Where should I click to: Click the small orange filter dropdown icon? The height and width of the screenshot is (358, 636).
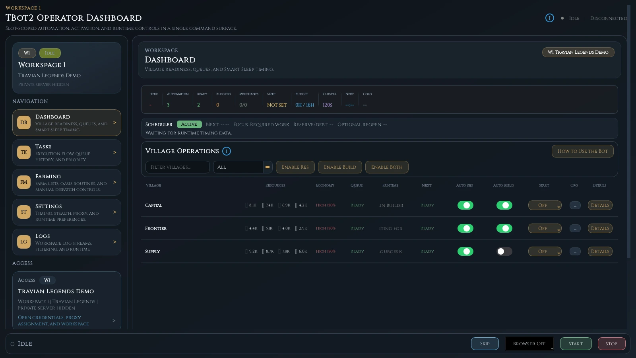pyautogui.click(x=268, y=167)
